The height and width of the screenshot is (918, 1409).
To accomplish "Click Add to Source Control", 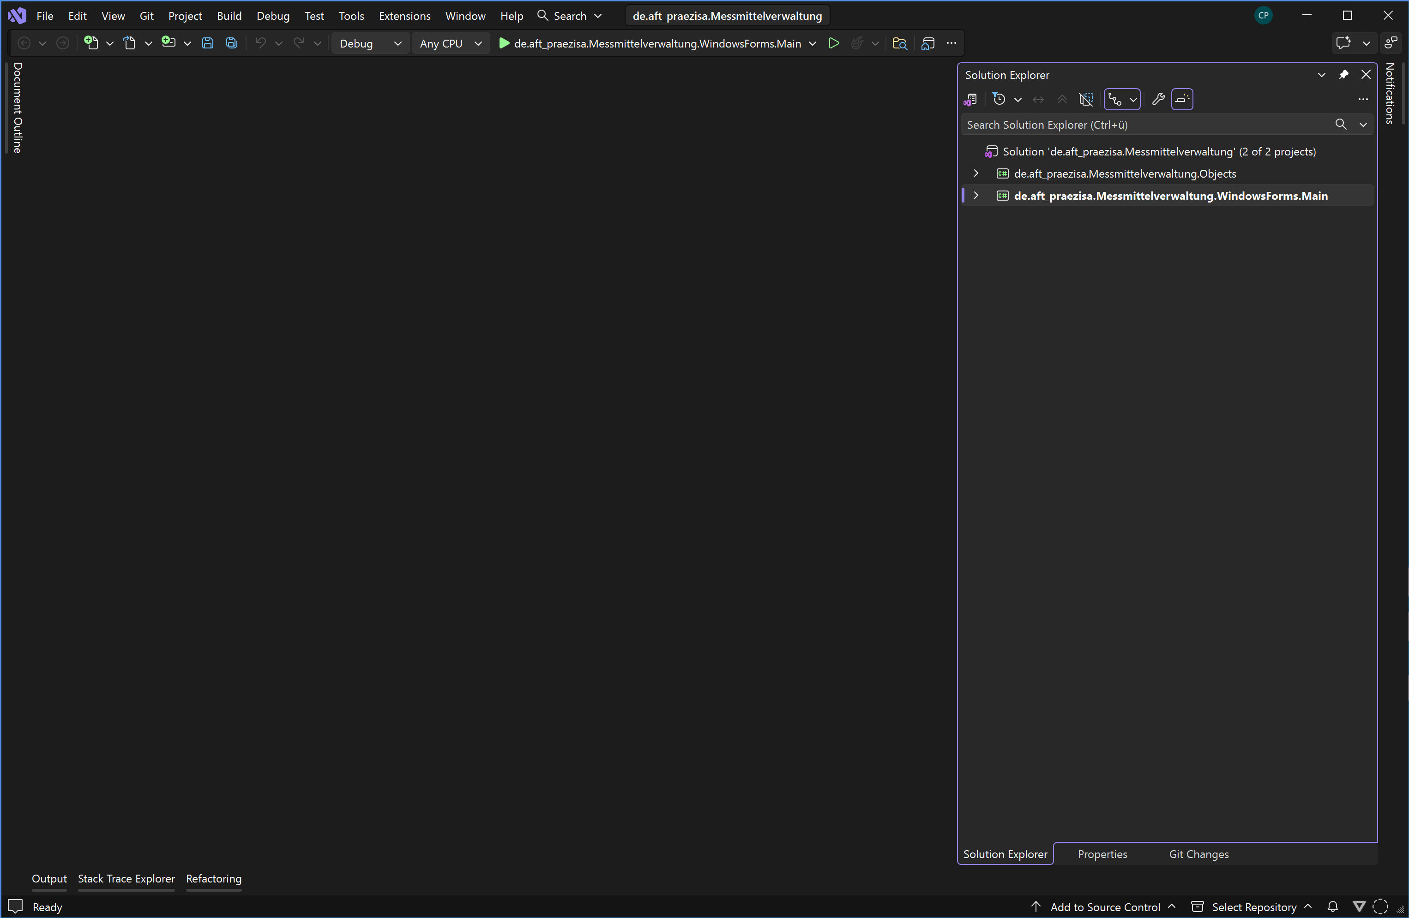I will coord(1105,906).
